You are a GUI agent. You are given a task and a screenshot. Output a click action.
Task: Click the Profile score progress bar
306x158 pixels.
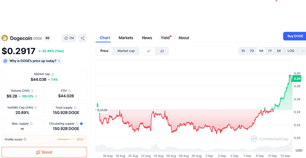66,139
